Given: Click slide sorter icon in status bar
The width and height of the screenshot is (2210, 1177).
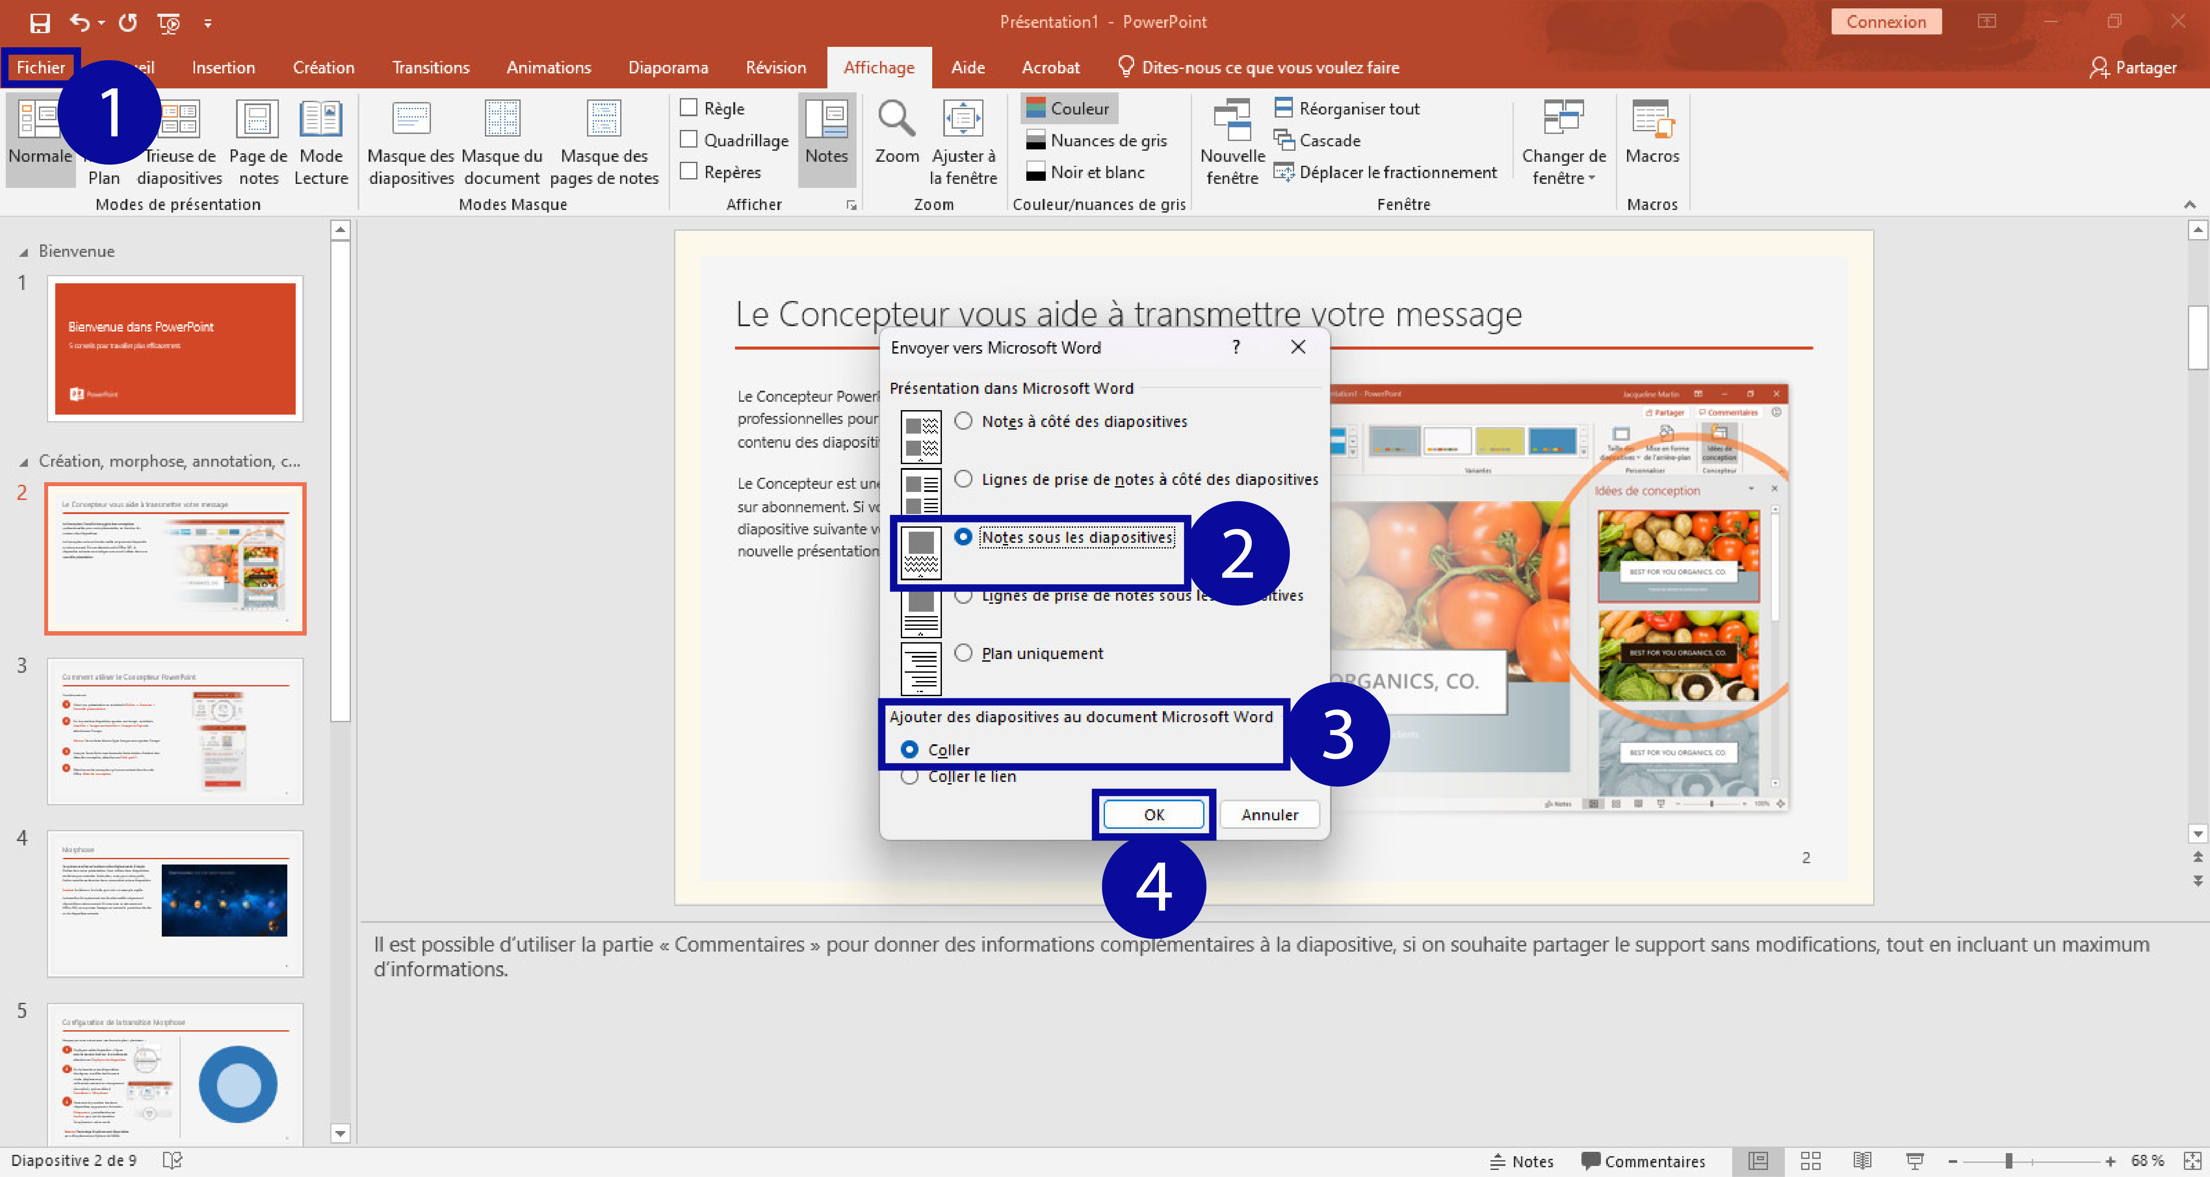Looking at the screenshot, I should tap(1810, 1161).
